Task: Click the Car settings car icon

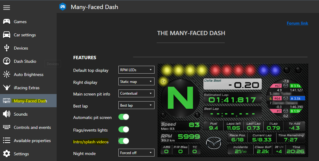Action: (x=7, y=35)
